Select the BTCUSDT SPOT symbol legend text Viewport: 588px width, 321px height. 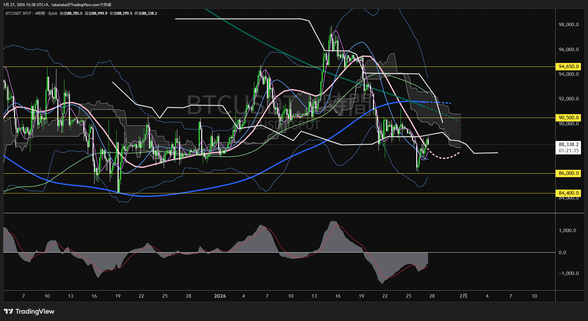[x=19, y=13]
